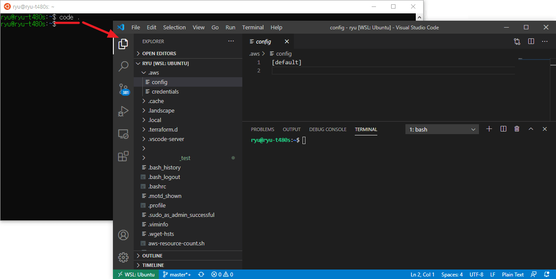556x279 pixels.
Task: Open the Run menu
Action: coord(231,27)
